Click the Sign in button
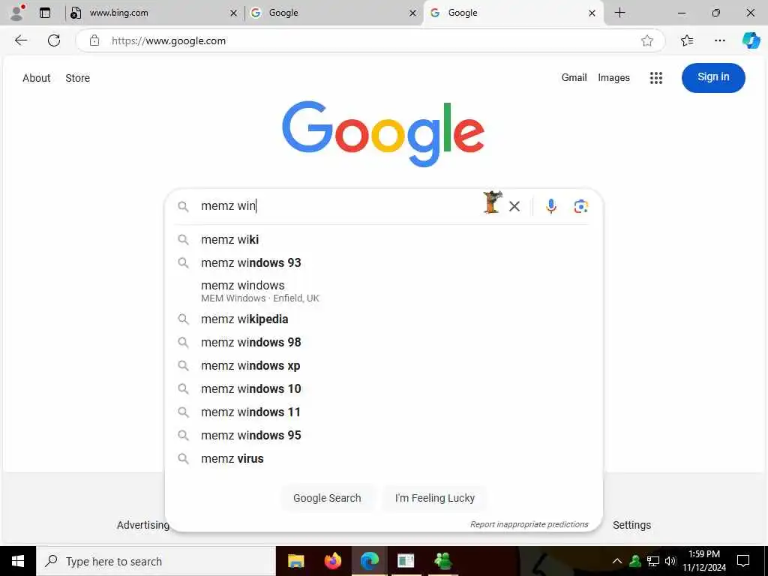 pos(713,77)
